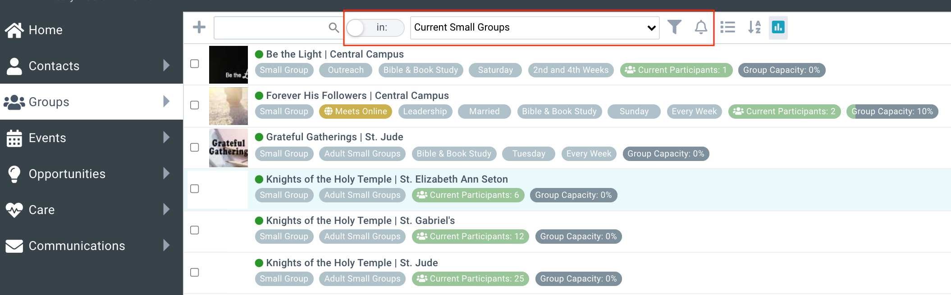Click the Meets Online tag

(x=356, y=112)
